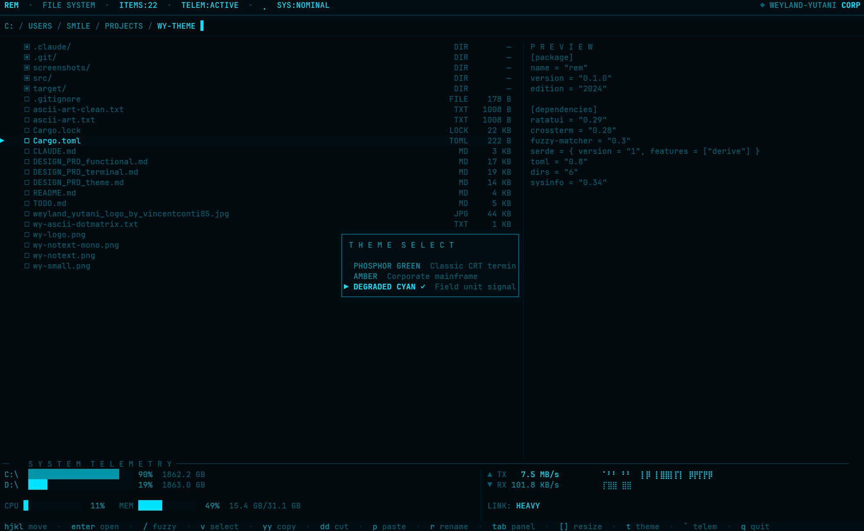864x531 pixels.
Task: Click the diamond icon beside WEYLAND-YUTANI CORP
Action: (762, 5)
